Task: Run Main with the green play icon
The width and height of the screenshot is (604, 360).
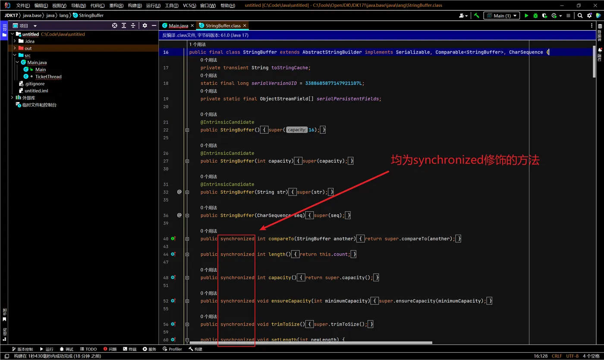Action: point(526,16)
